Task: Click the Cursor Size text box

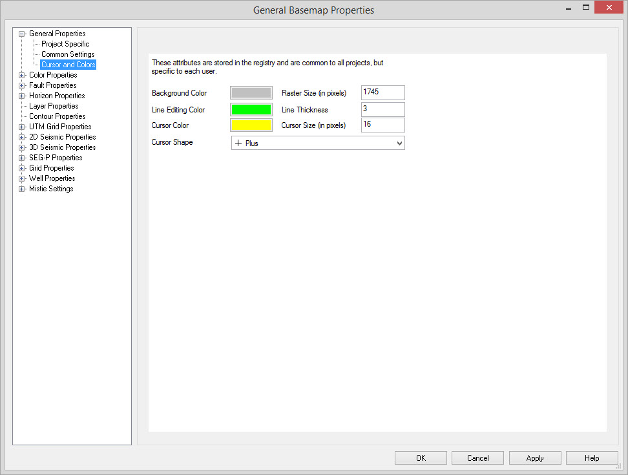Action: (x=382, y=125)
